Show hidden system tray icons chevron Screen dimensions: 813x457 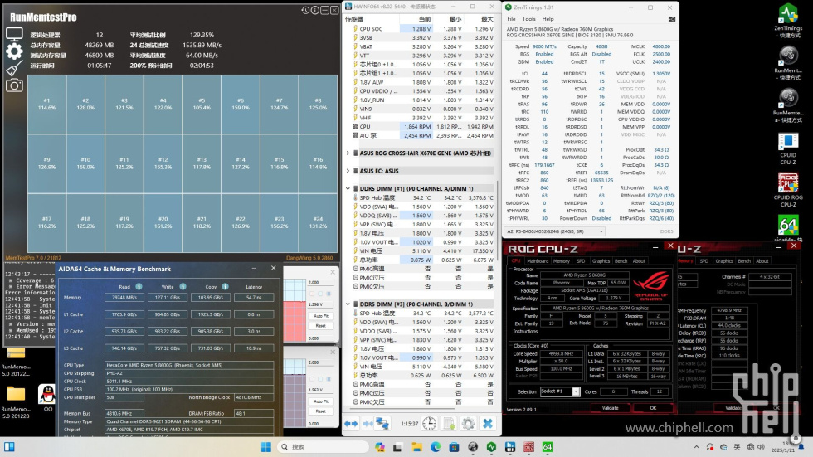(696, 447)
